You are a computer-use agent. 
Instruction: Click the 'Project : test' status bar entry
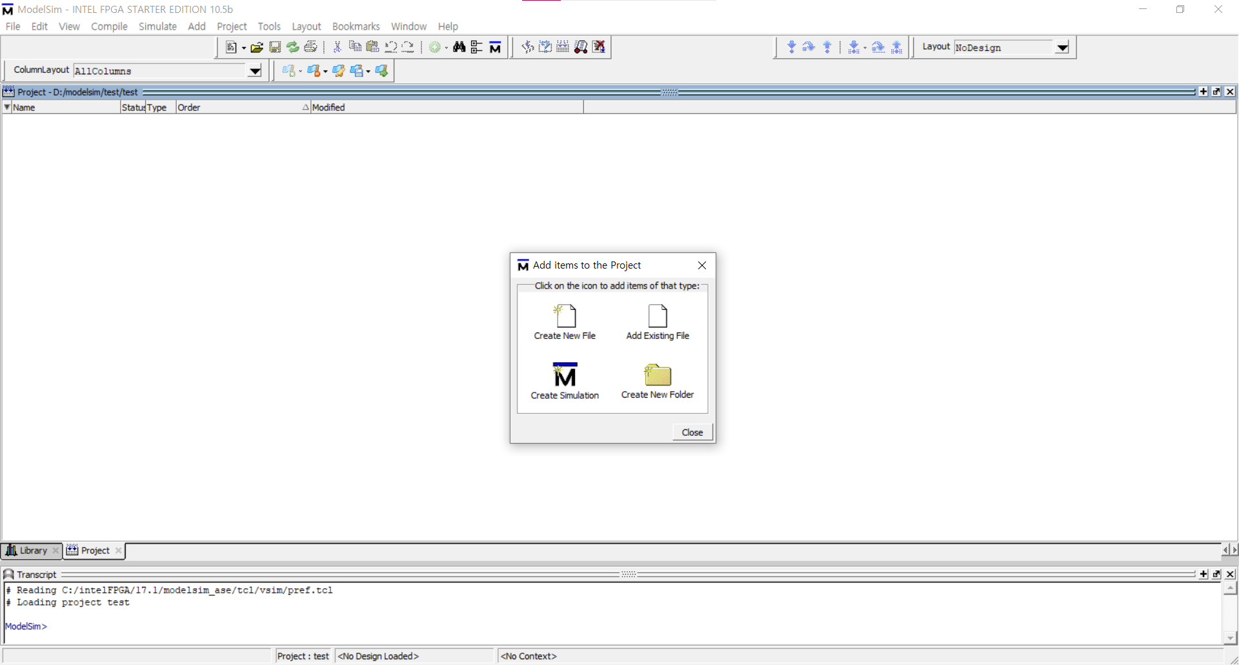tap(303, 656)
